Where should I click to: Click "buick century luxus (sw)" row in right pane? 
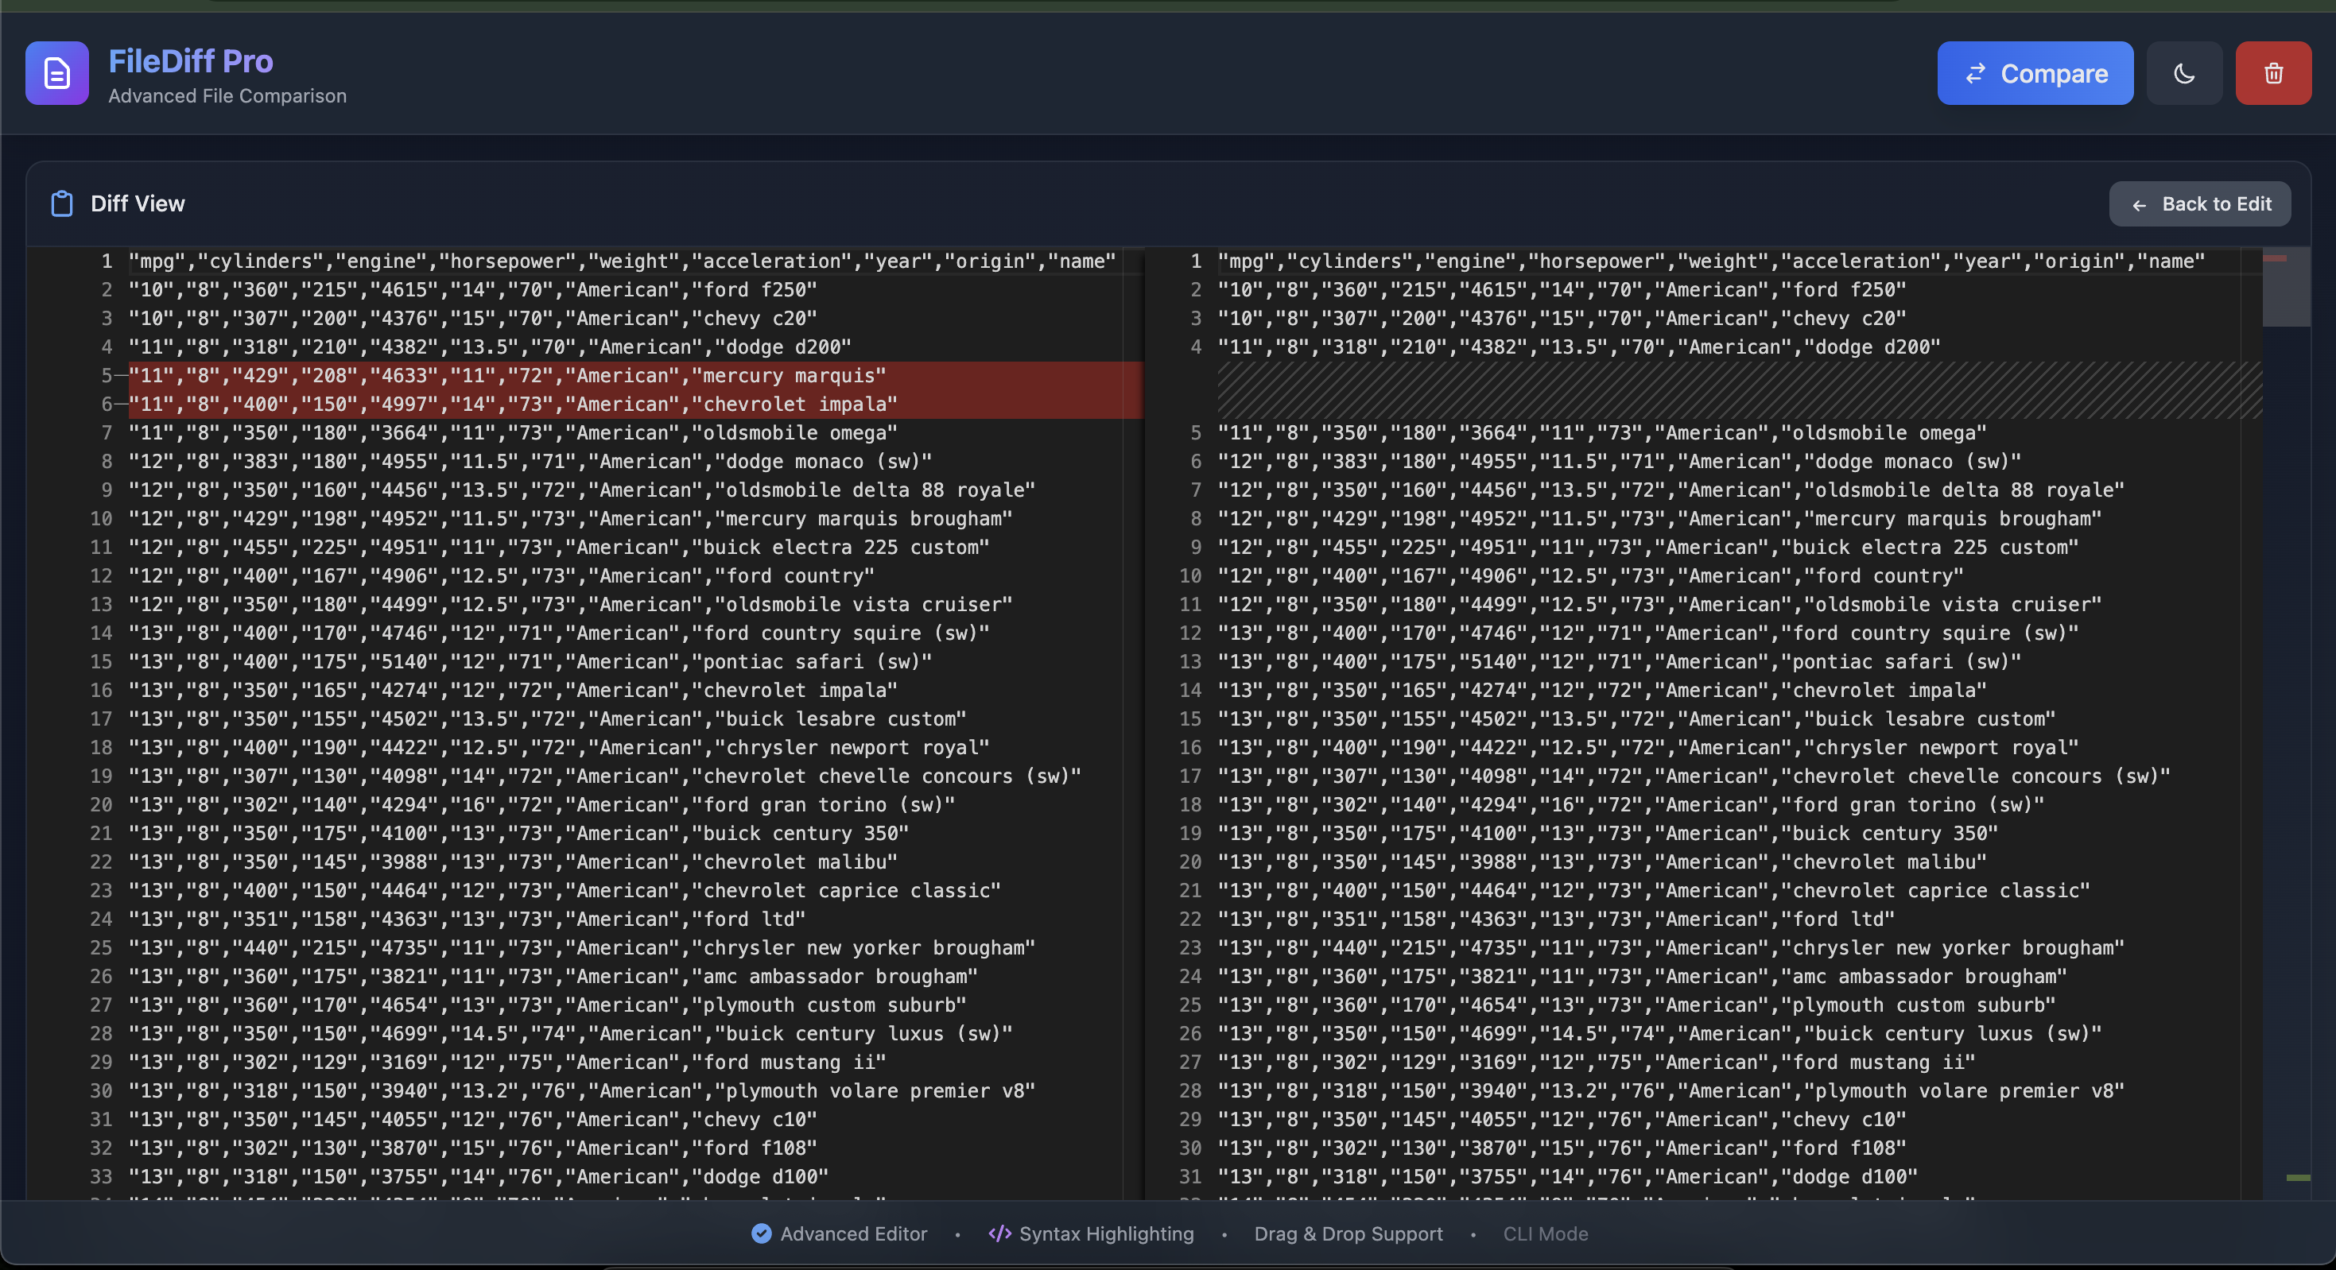click(x=1659, y=1033)
